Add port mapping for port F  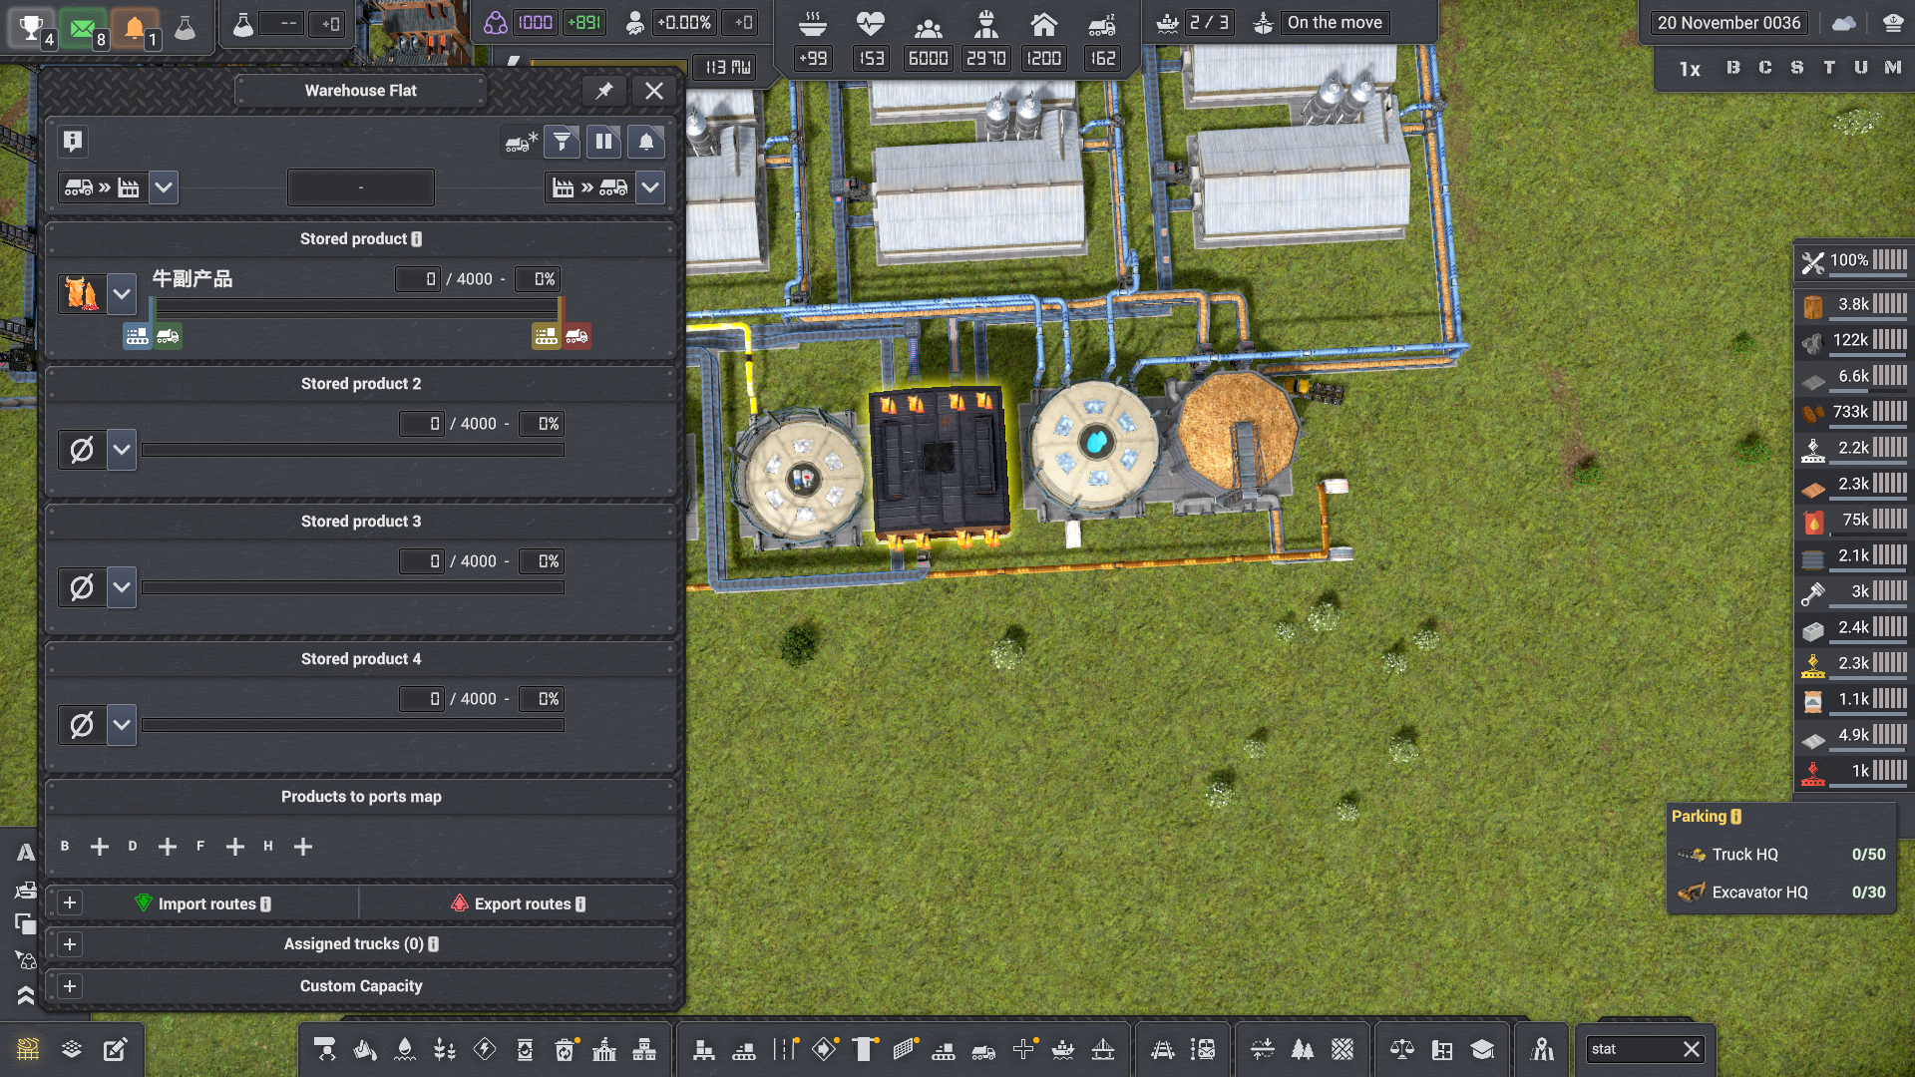[235, 847]
